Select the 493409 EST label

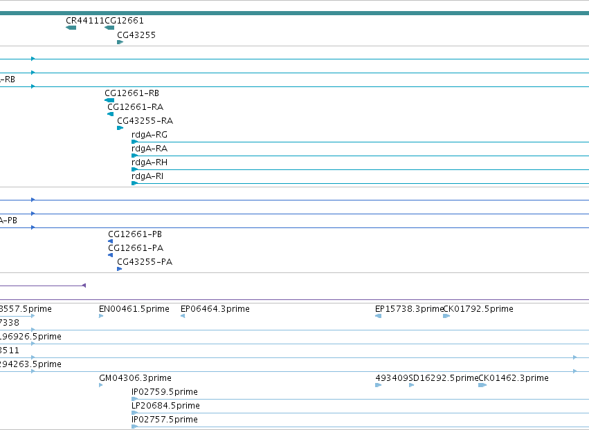[392, 378]
